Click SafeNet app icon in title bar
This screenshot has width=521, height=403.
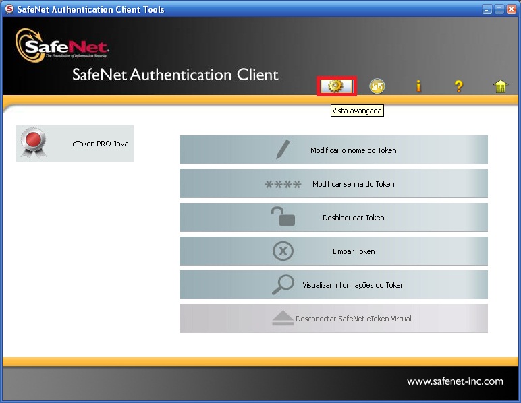click(9, 9)
